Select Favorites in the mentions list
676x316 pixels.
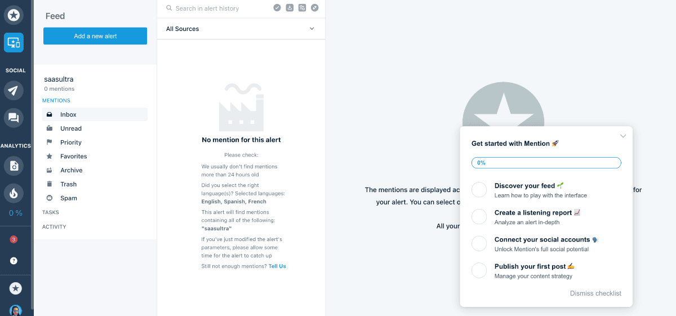pyautogui.click(x=74, y=156)
